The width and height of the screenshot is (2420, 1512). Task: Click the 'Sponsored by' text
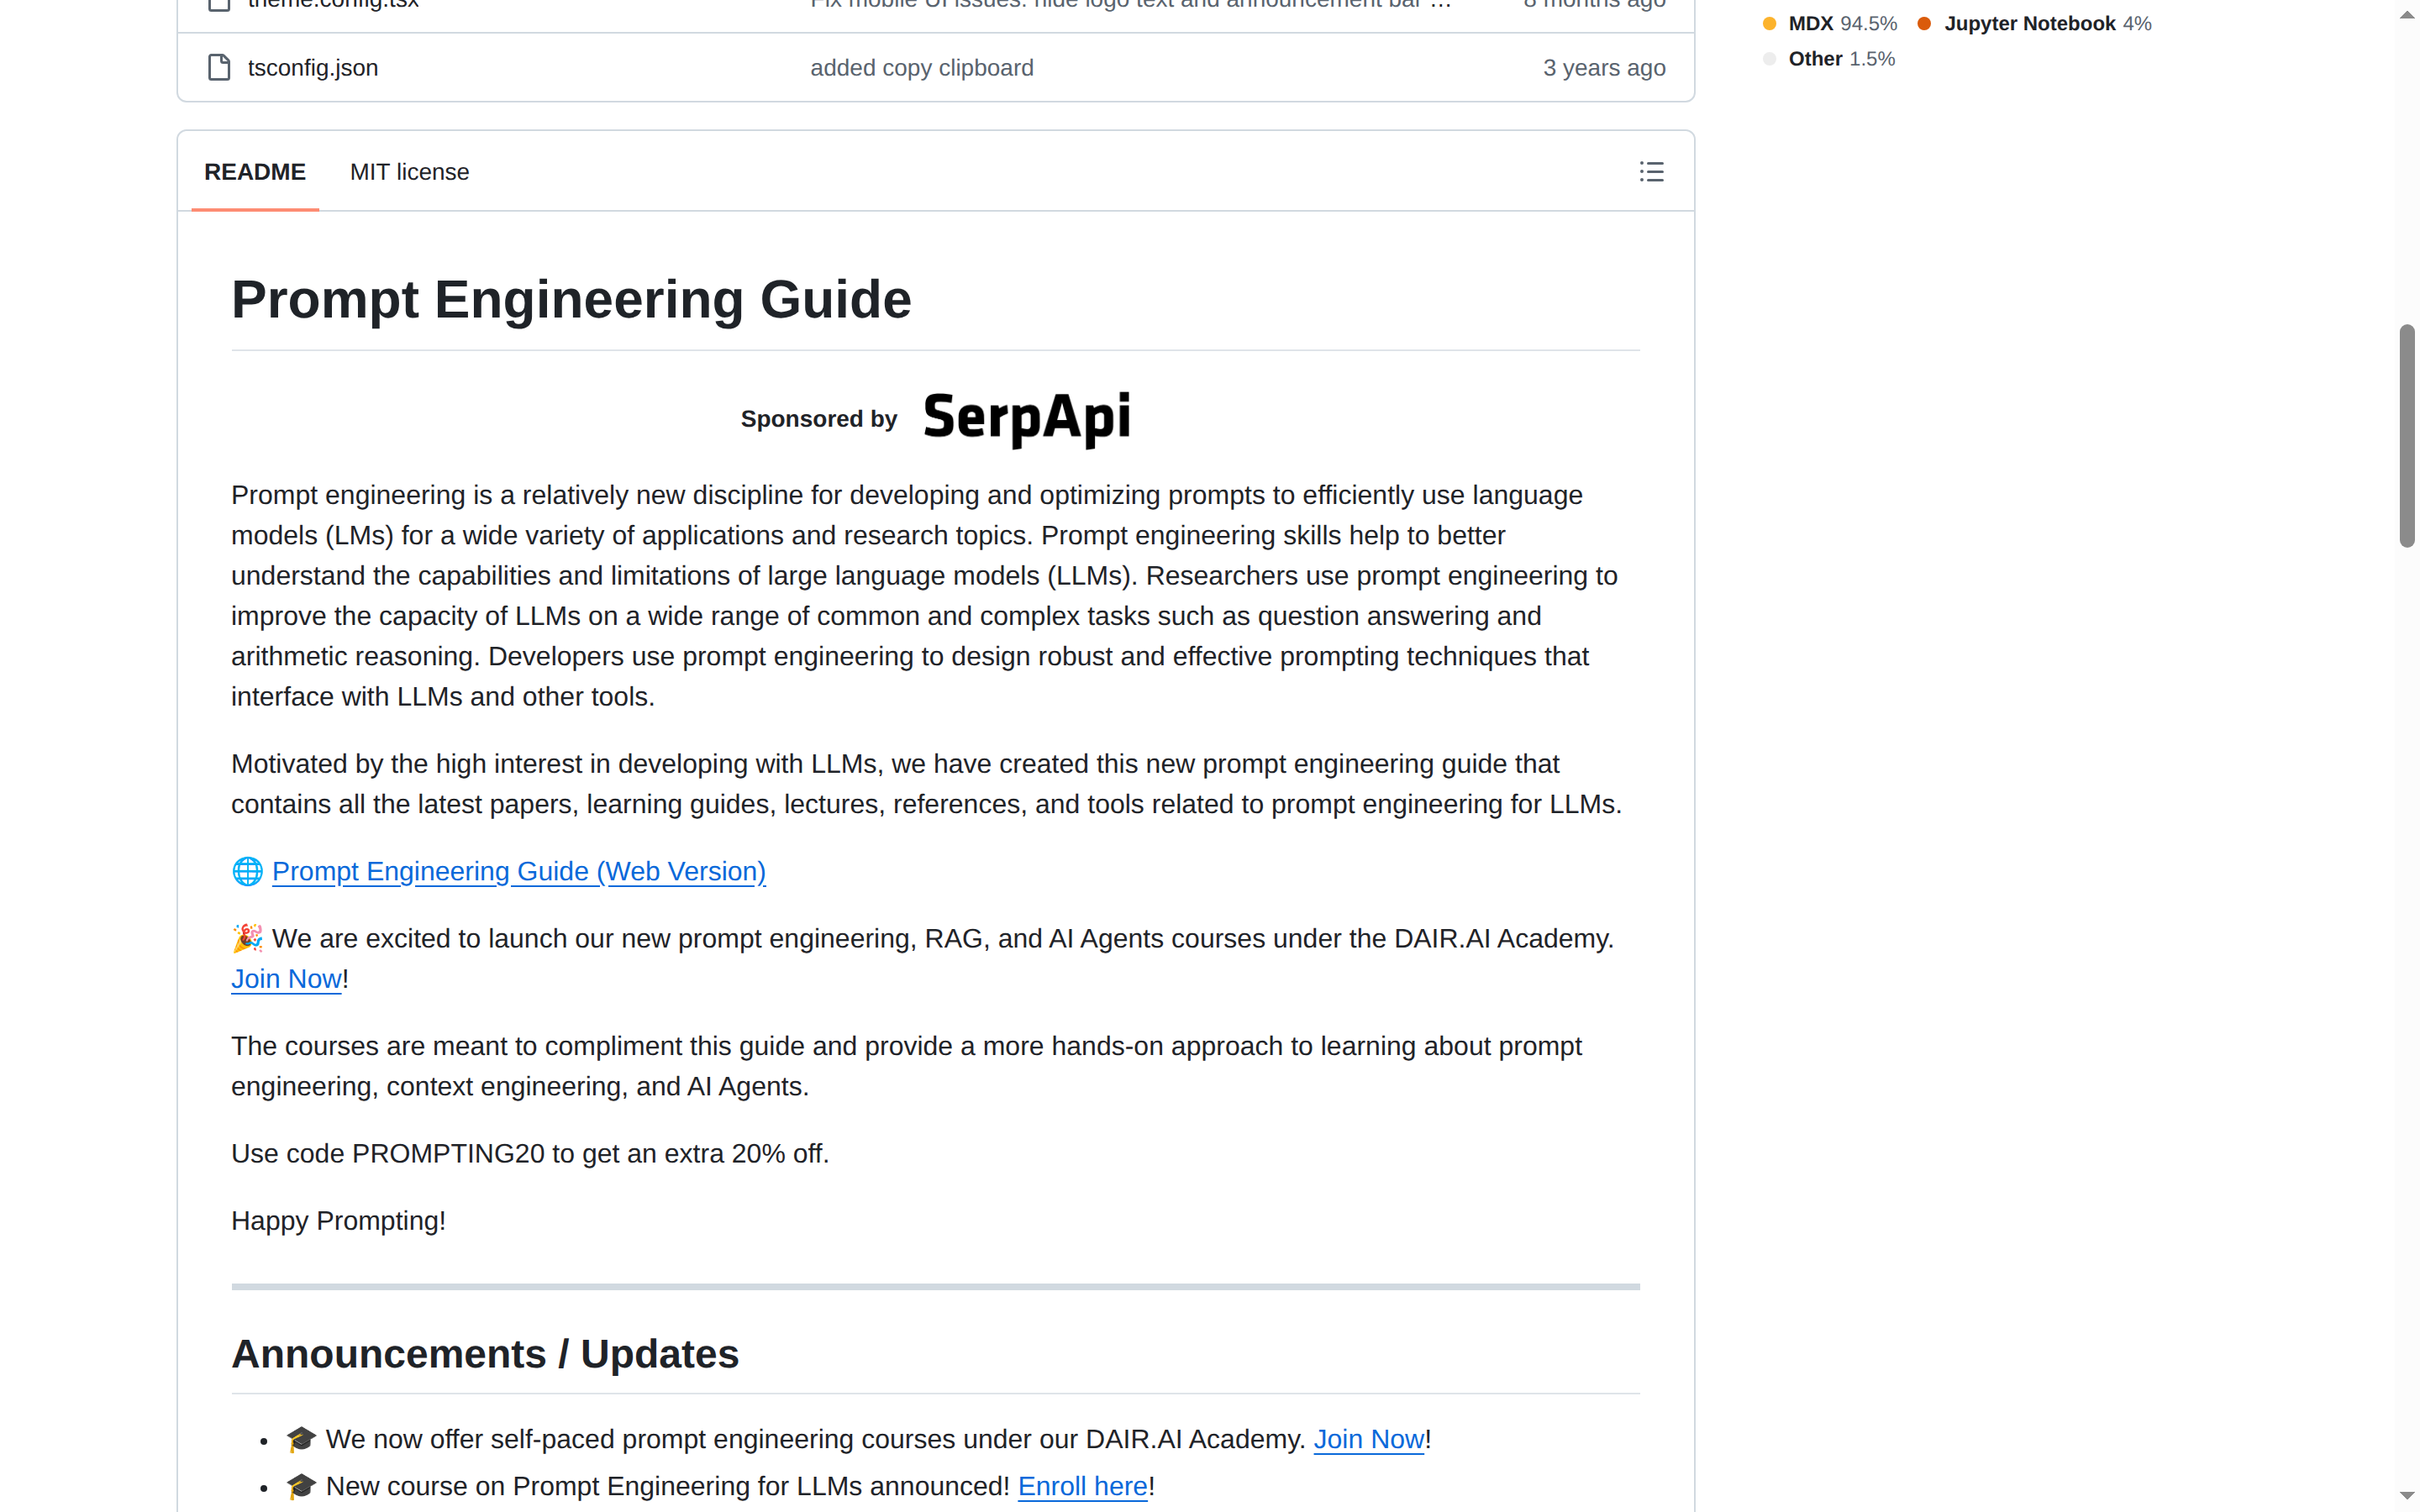[x=819, y=419]
